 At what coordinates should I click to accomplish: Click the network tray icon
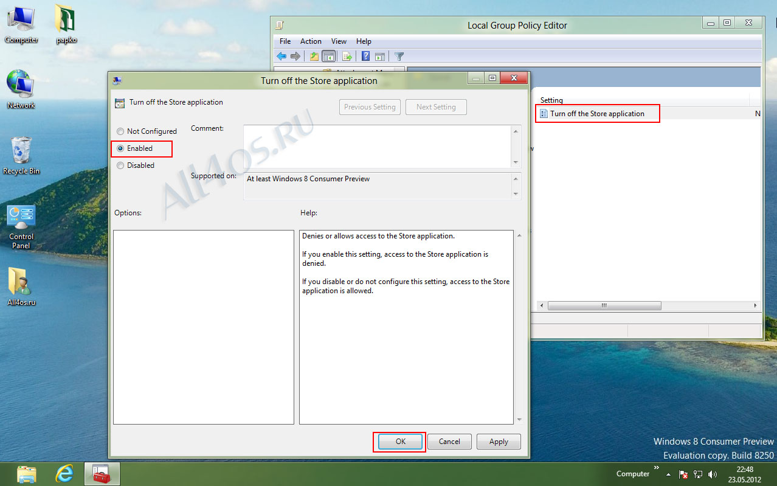click(699, 474)
